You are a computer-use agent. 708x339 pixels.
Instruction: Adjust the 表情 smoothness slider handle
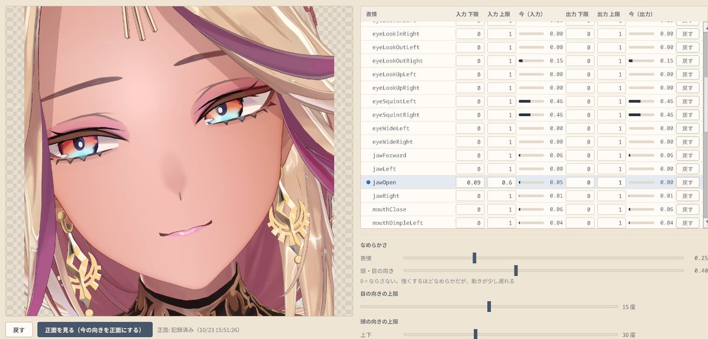coord(474,258)
